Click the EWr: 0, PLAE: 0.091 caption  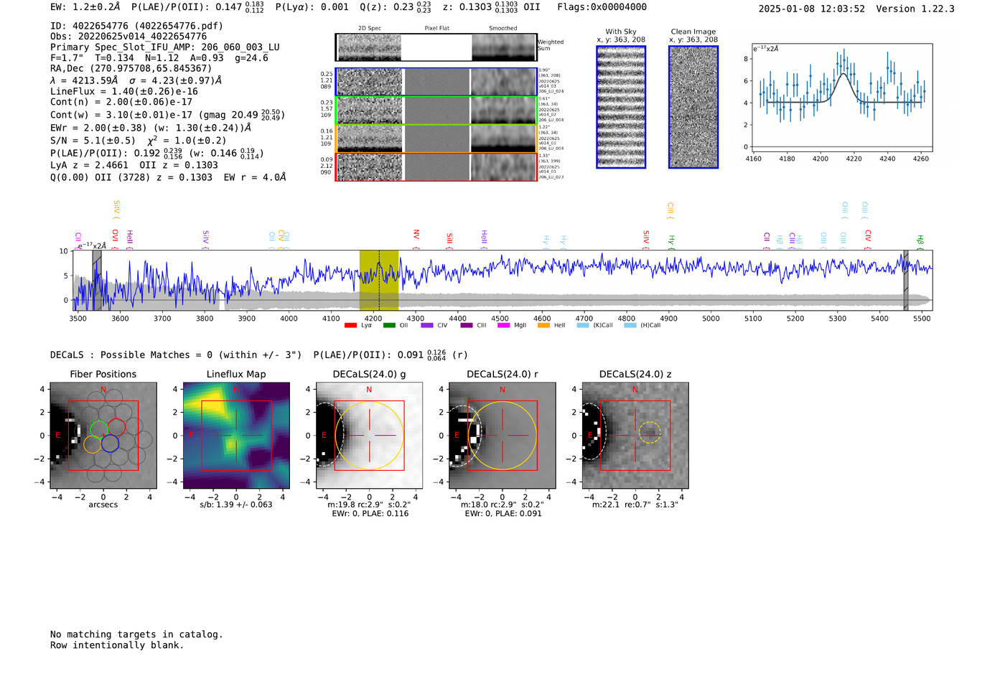503,514
